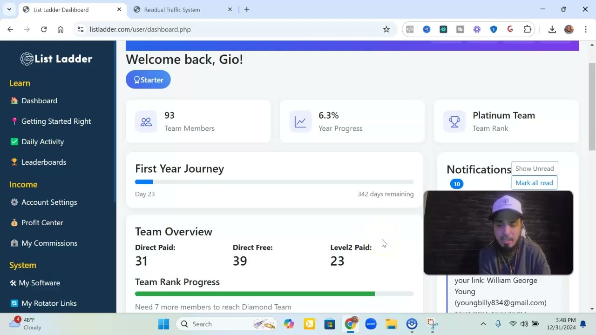Click the Show Unread notifications button
Viewport: 596px width, 335px height.
coord(535,168)
